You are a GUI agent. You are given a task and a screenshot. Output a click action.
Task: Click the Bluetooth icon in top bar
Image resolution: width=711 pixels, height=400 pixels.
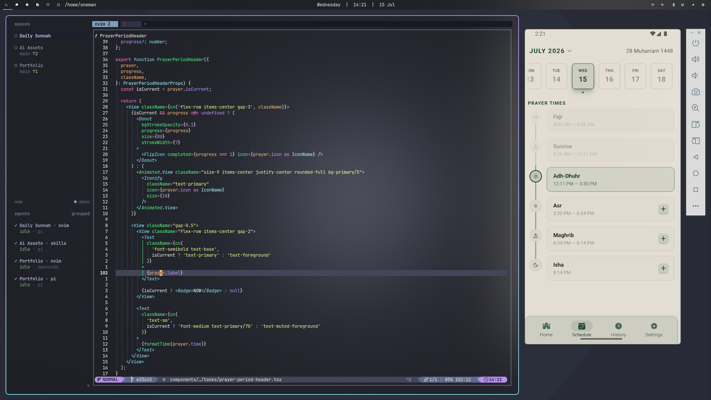(673, 4)
